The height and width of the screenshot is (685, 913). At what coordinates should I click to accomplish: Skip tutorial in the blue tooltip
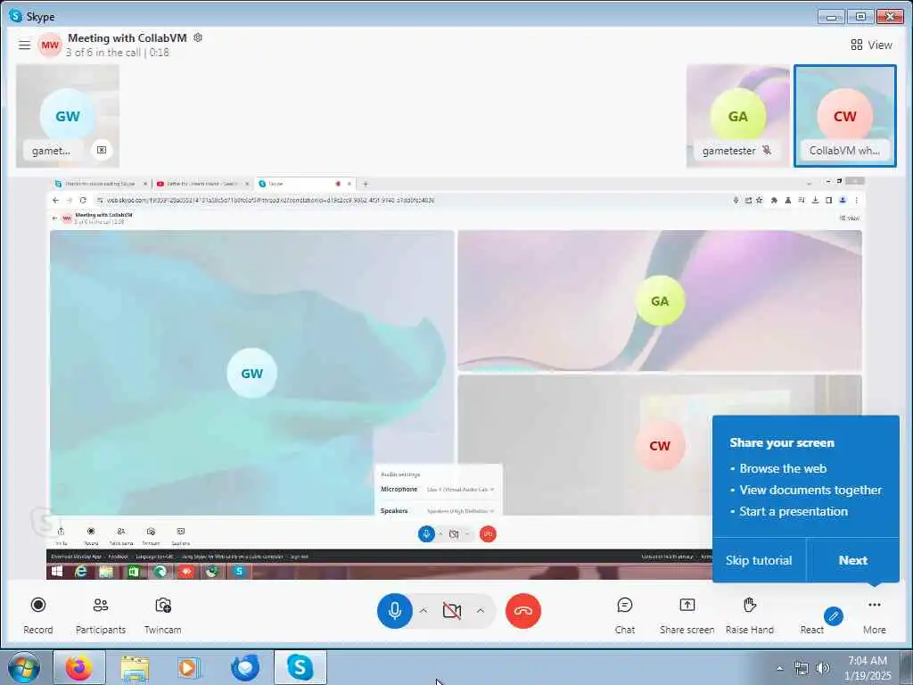coord(759,560)
